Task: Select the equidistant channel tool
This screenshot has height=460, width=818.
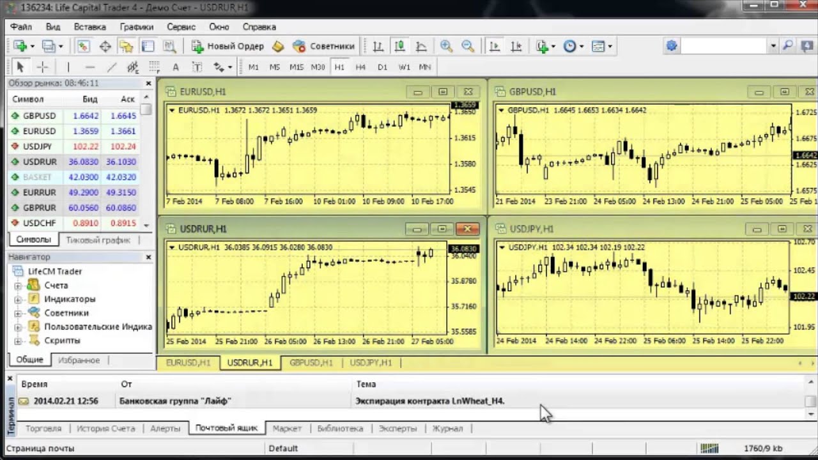Action: coord(132,66)
